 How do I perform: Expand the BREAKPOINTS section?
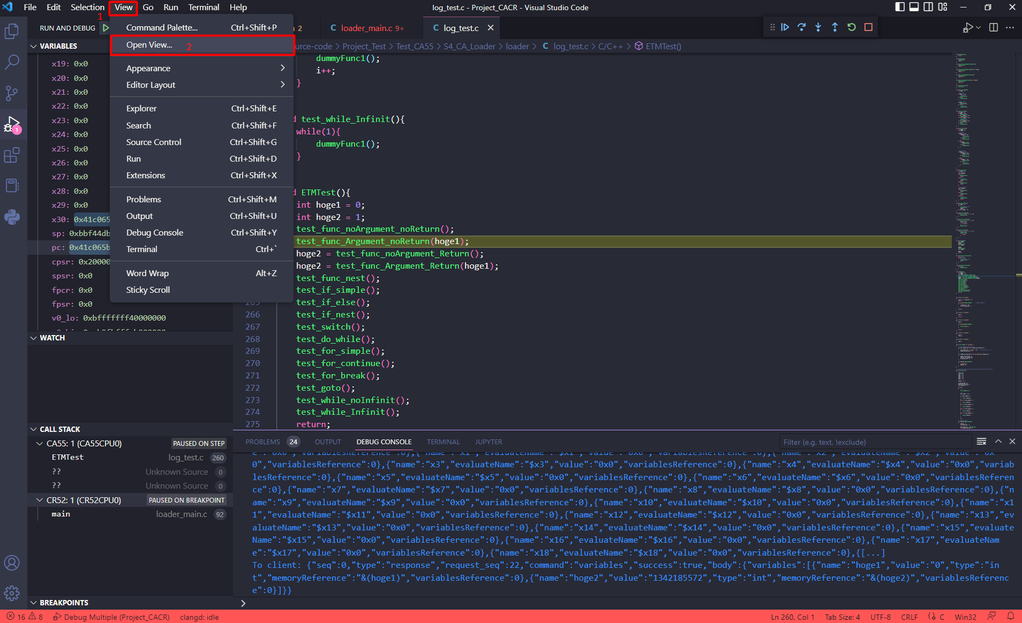click(x=64, y=603)
